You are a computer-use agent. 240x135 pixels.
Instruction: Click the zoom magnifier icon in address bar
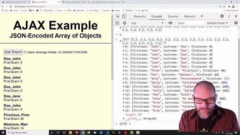click(x=220, y=6)
